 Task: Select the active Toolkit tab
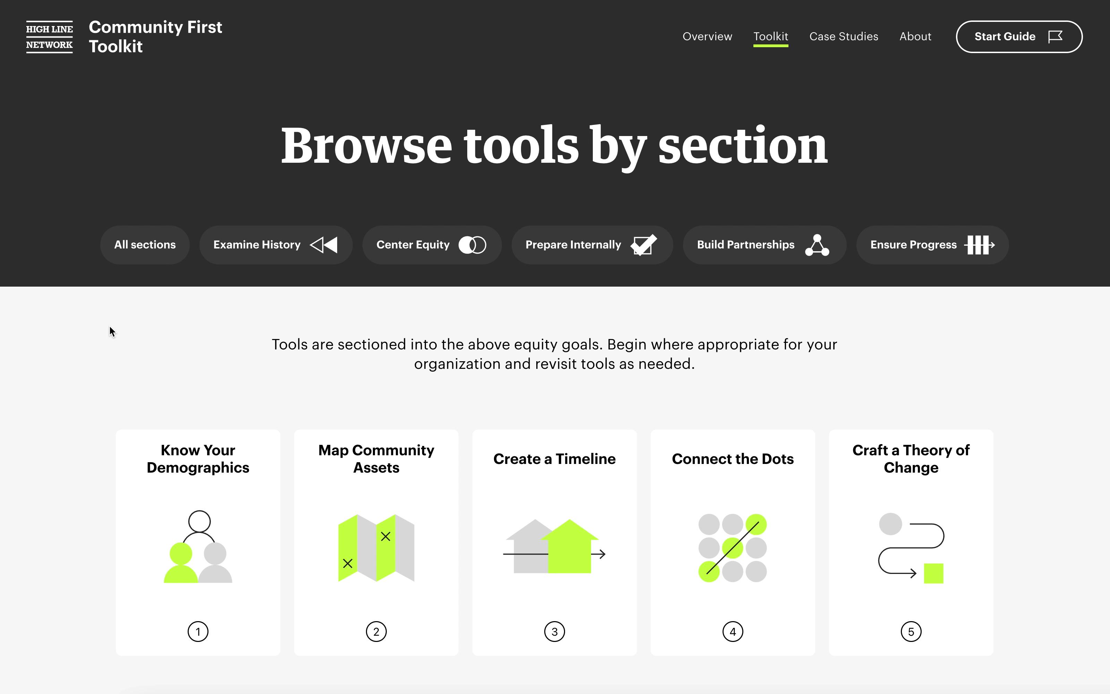pos(770,36)
